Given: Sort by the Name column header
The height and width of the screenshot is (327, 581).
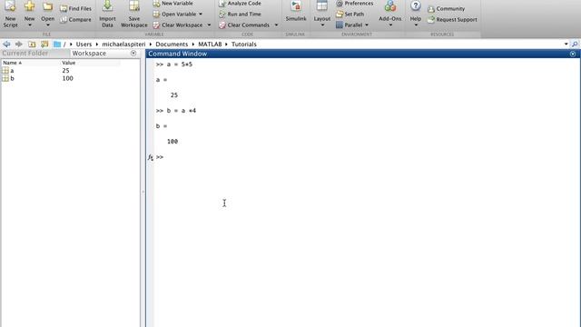Looking at the screenshot, I should tap(12, 63).
